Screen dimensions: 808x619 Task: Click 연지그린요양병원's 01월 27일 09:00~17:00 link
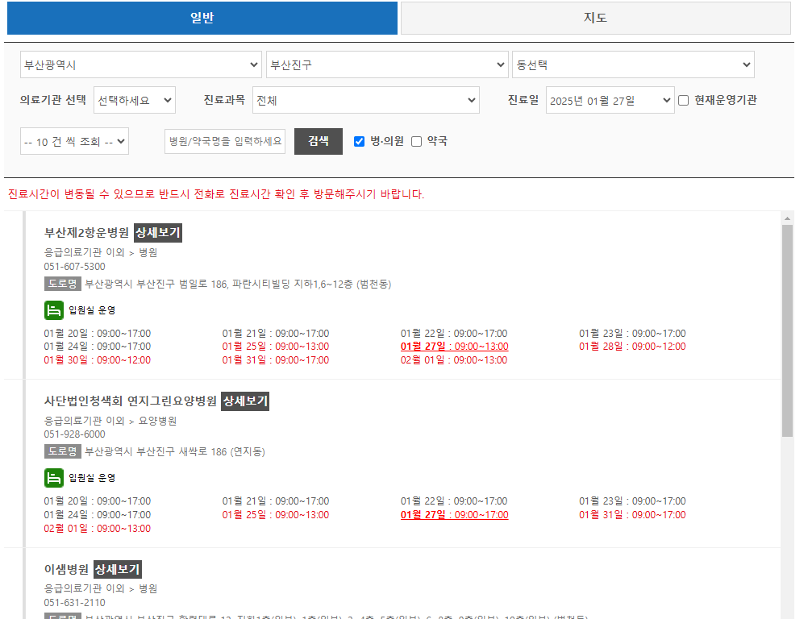(455, 515)
